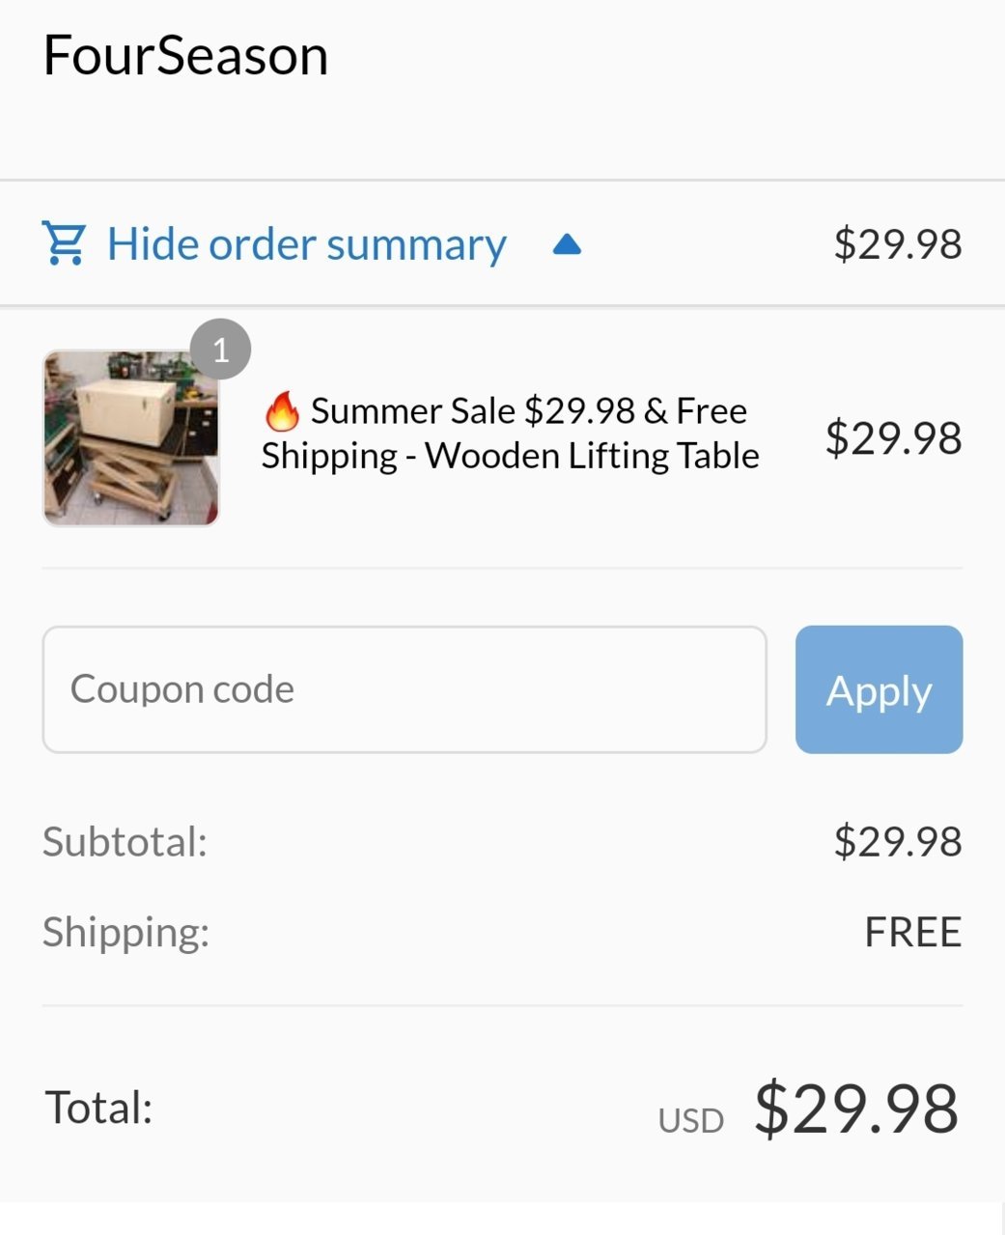Click the FREE shipping value

pyautogui.click(x=913, y=932)
